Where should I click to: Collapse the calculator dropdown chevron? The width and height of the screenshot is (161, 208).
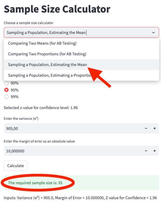click(x=153, y=33)
